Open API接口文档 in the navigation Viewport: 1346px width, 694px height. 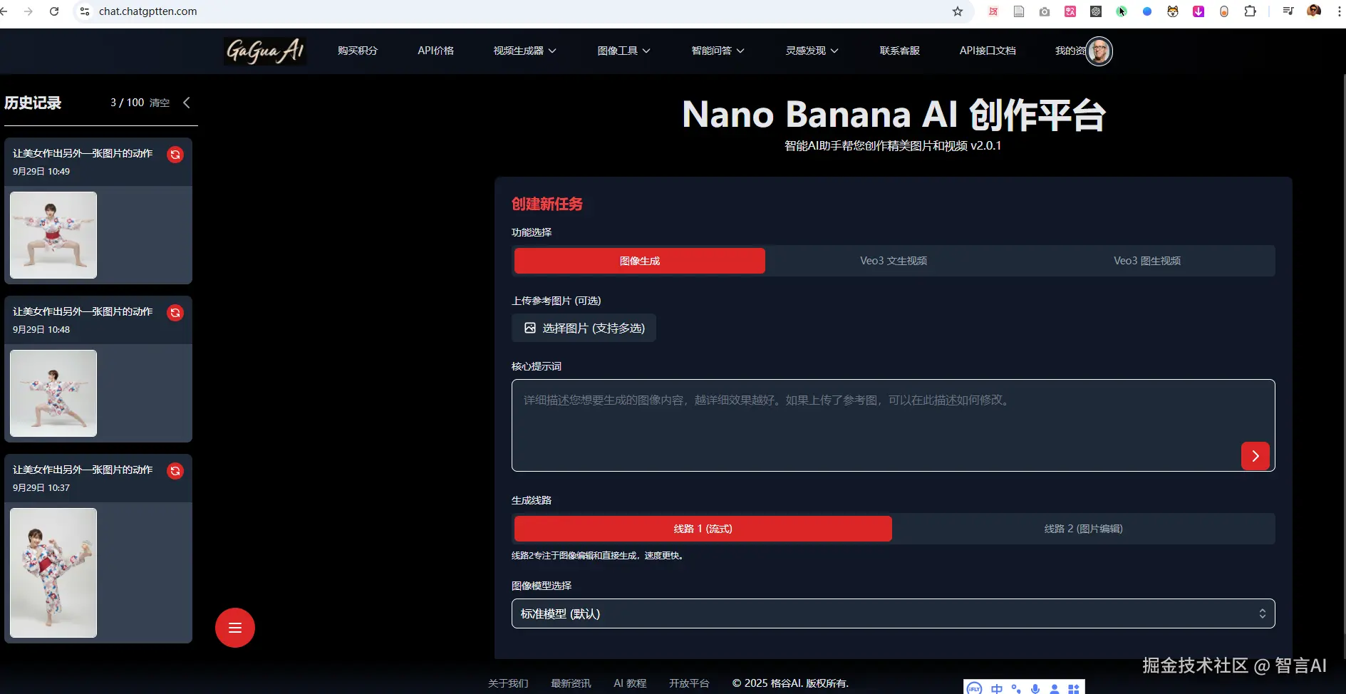click(988, 51)
